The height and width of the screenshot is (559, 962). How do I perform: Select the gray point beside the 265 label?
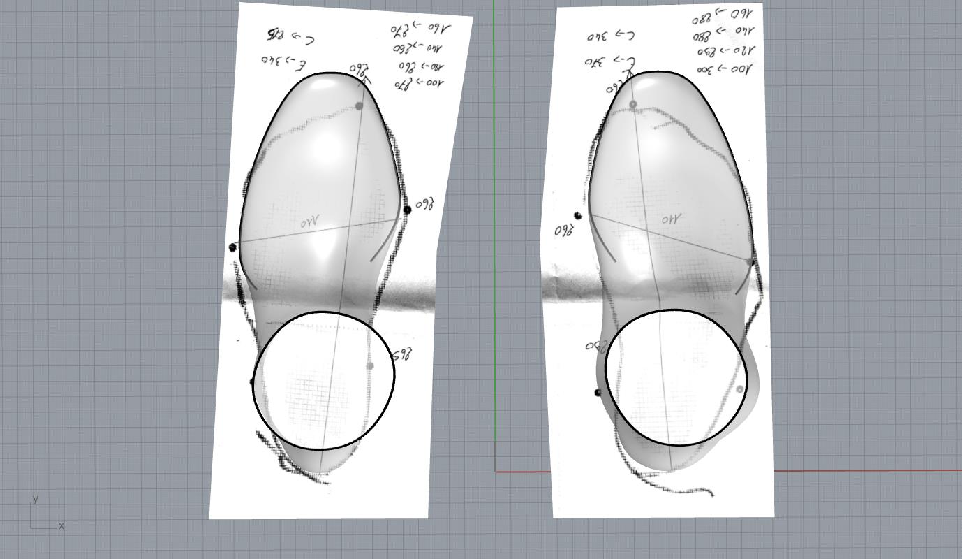pyautogui.click(x=370, y=365)
